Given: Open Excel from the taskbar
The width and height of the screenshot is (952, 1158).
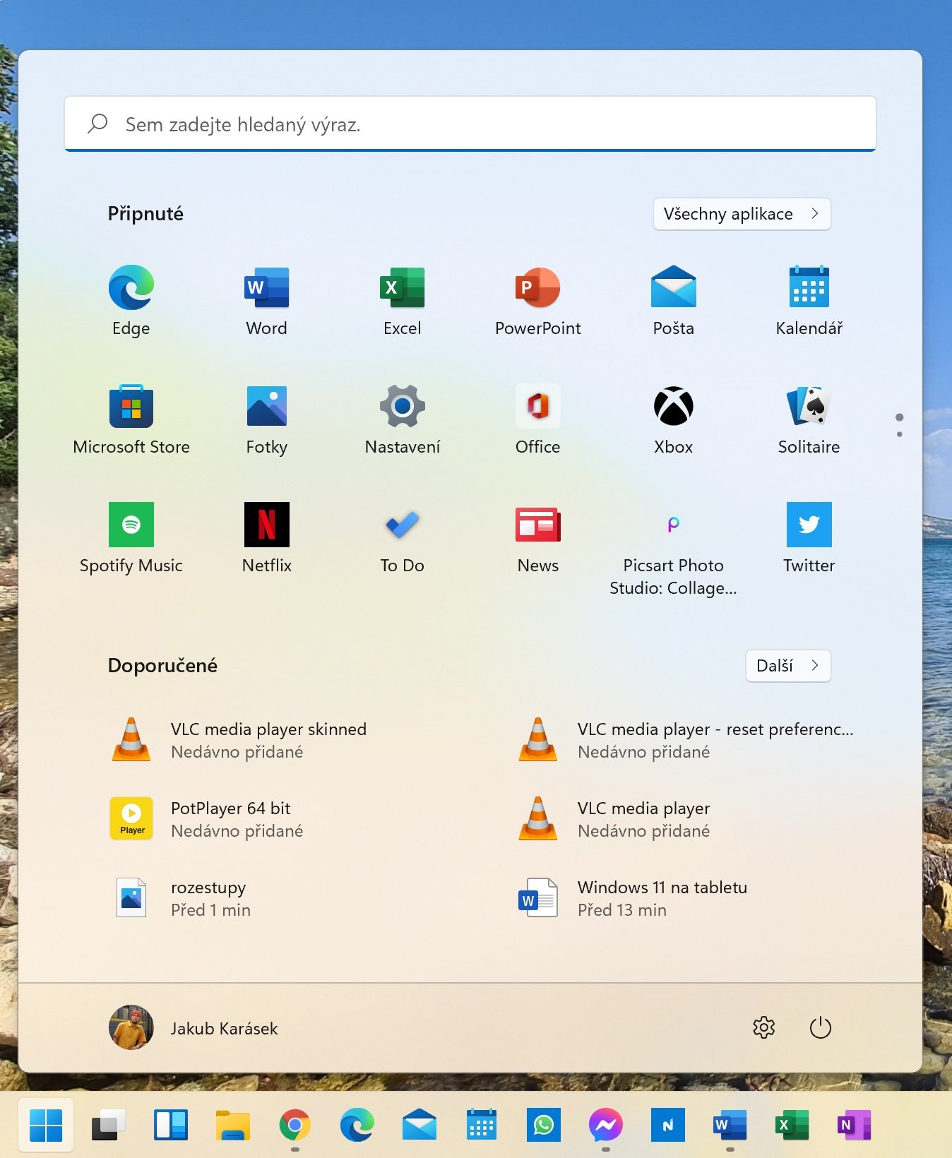Looking at the screenshot, I should pos(792,1125).
